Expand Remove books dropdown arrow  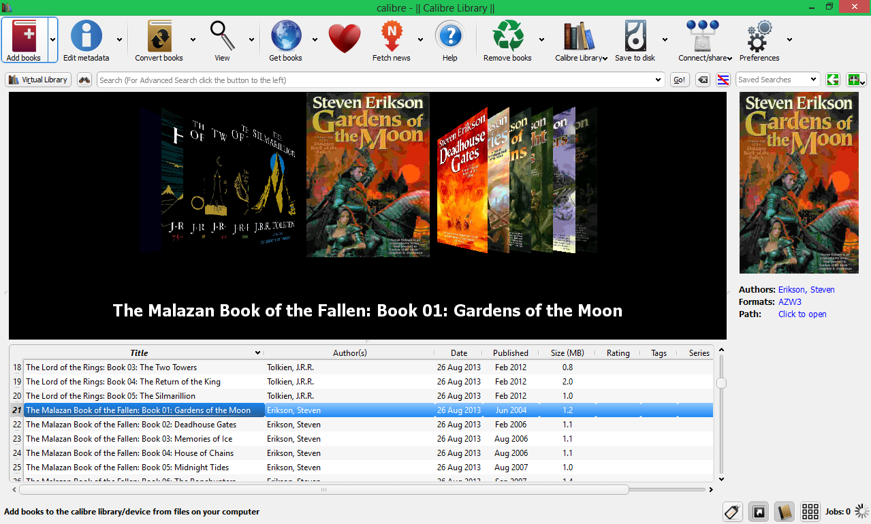[541, 39]
